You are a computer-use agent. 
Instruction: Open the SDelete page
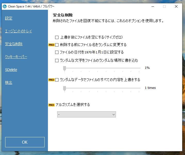(x=11, y=70)
